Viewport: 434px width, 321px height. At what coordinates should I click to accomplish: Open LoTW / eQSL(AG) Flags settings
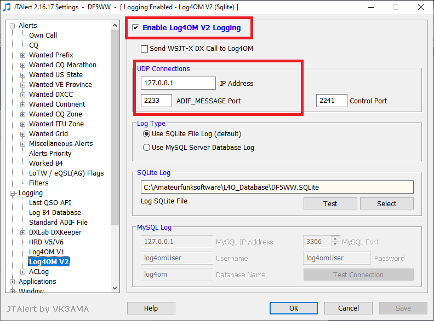point(66,173)
